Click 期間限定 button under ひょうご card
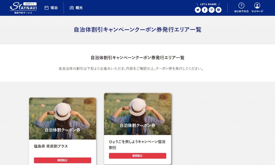This screenshot has height=165, width=275. point(138,156)
